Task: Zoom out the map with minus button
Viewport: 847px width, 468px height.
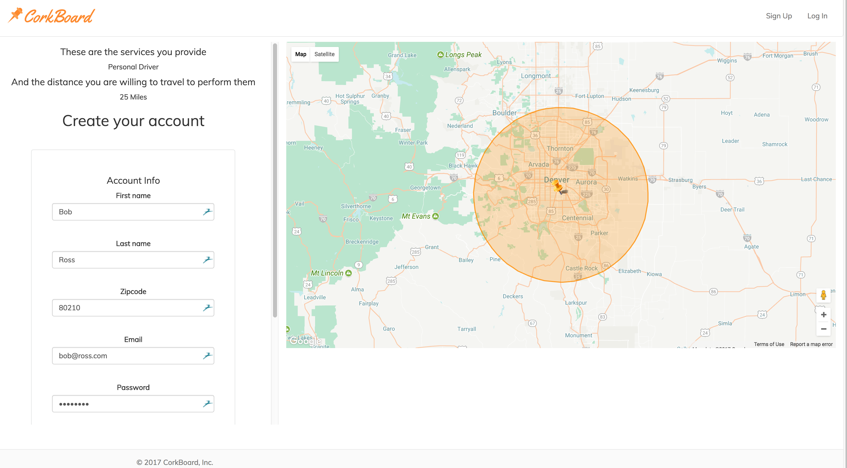Action: (823, 329)
